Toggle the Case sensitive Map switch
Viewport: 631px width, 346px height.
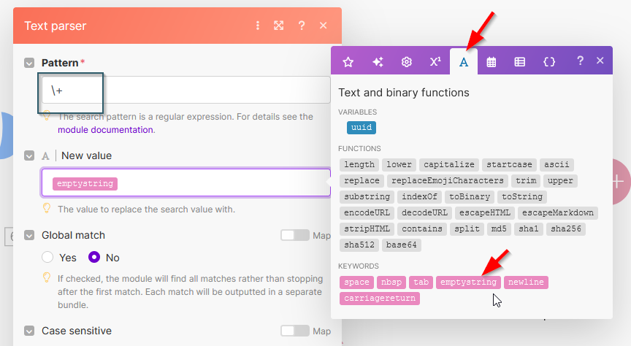295,331
